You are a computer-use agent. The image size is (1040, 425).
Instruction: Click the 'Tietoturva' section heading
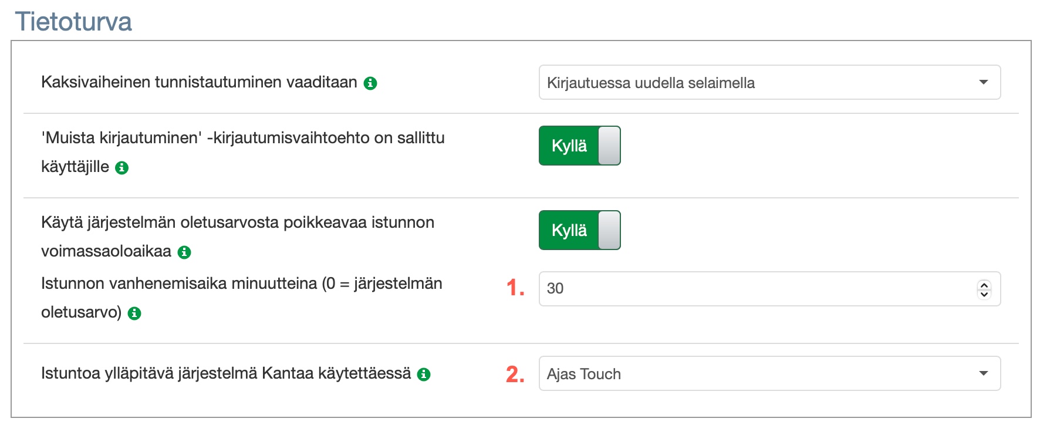[73, 22]
